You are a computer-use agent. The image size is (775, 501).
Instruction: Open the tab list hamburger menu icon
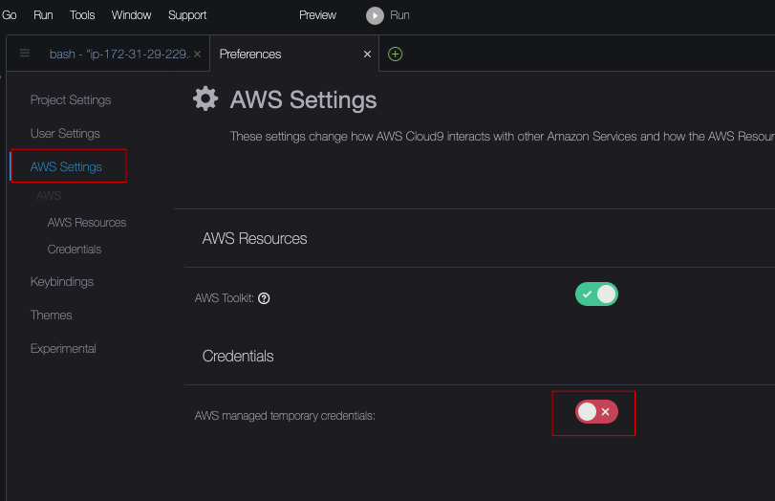pos(25,53)
